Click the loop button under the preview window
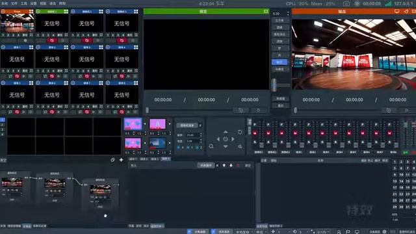Viewport: 416px width, 234px height. (x=240, y=110)
